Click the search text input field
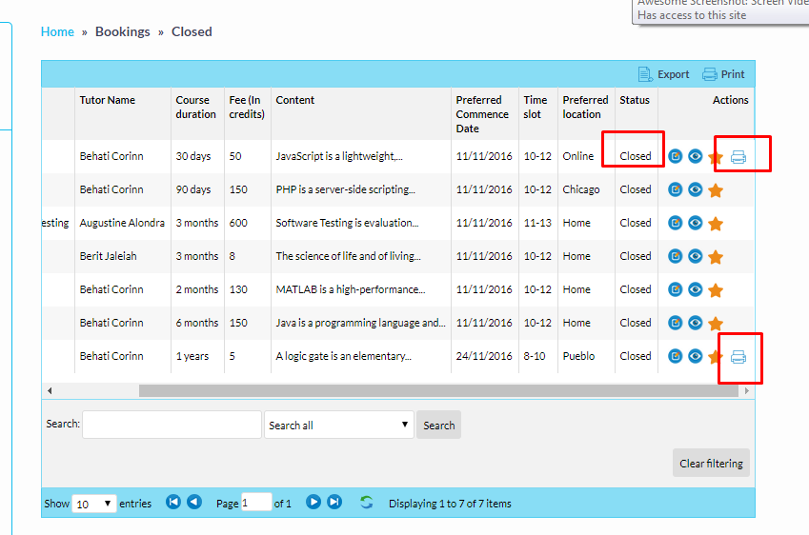 point(172,425)
